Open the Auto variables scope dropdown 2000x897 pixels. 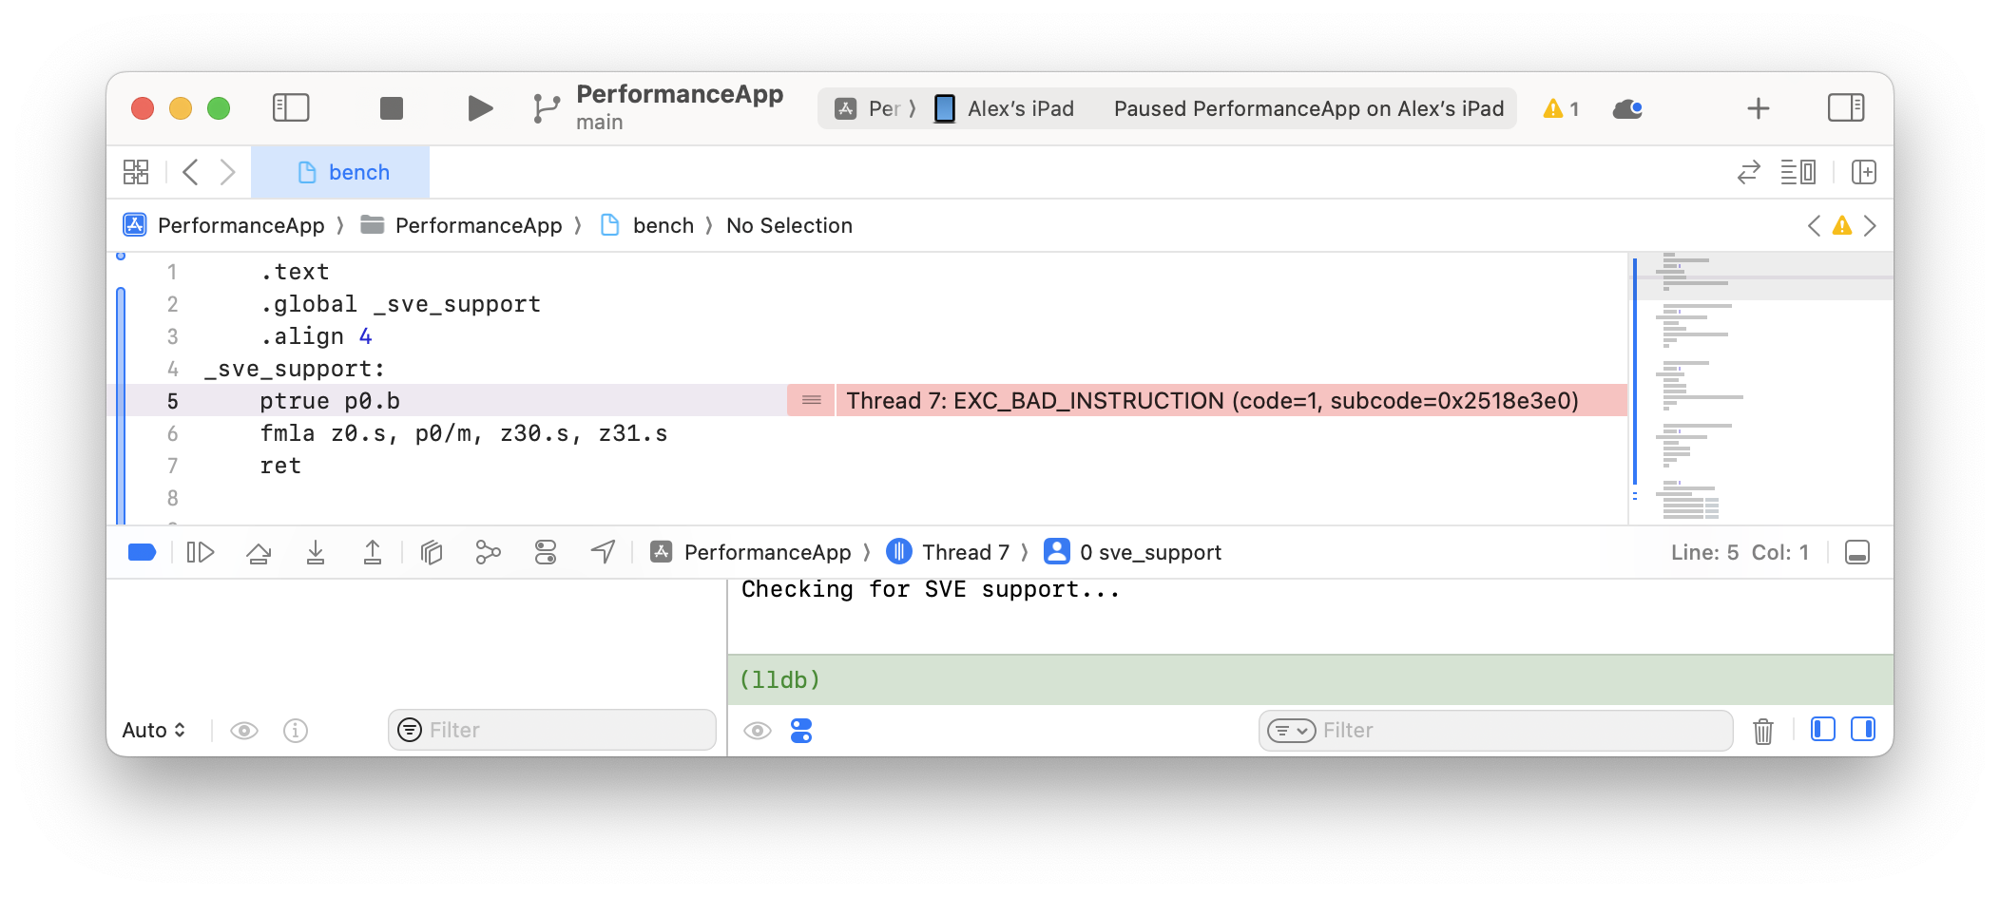(x=153, y=730)
